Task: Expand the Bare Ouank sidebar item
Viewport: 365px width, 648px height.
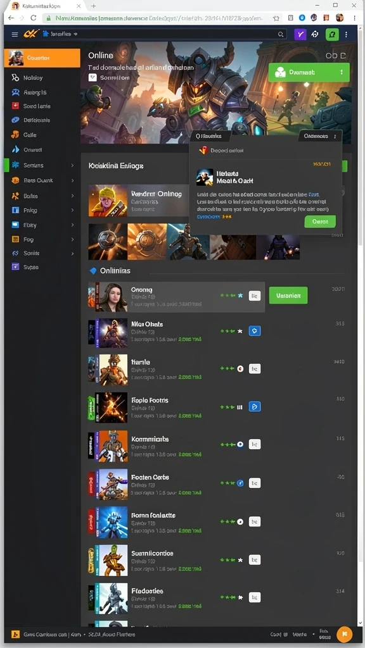Action: coord(72,180)
